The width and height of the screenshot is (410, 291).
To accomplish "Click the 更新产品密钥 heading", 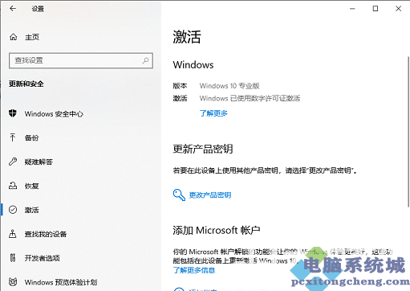I will tap(203, 149).
